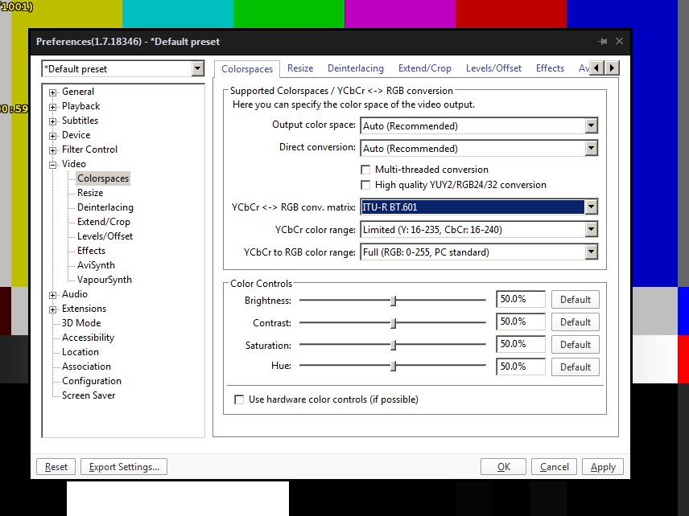The image size is (689, 516).
Task: Open YCbCr to RGB color range dropdown
Action: (591, 252)
